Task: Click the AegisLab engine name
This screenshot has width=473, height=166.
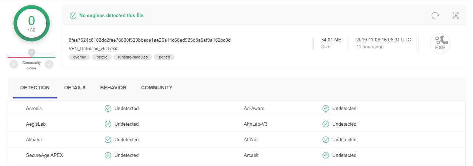Action: [x=36, y=124]
